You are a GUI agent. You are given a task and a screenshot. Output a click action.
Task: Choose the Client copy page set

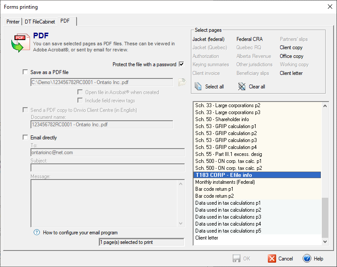tap(291, 47)
